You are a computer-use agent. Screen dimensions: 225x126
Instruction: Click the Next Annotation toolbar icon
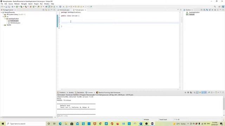pos(67,7)
